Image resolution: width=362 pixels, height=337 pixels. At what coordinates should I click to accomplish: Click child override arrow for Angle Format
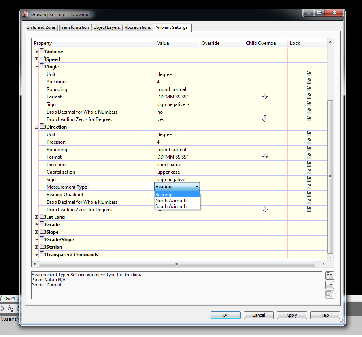[x=265, y=96]
